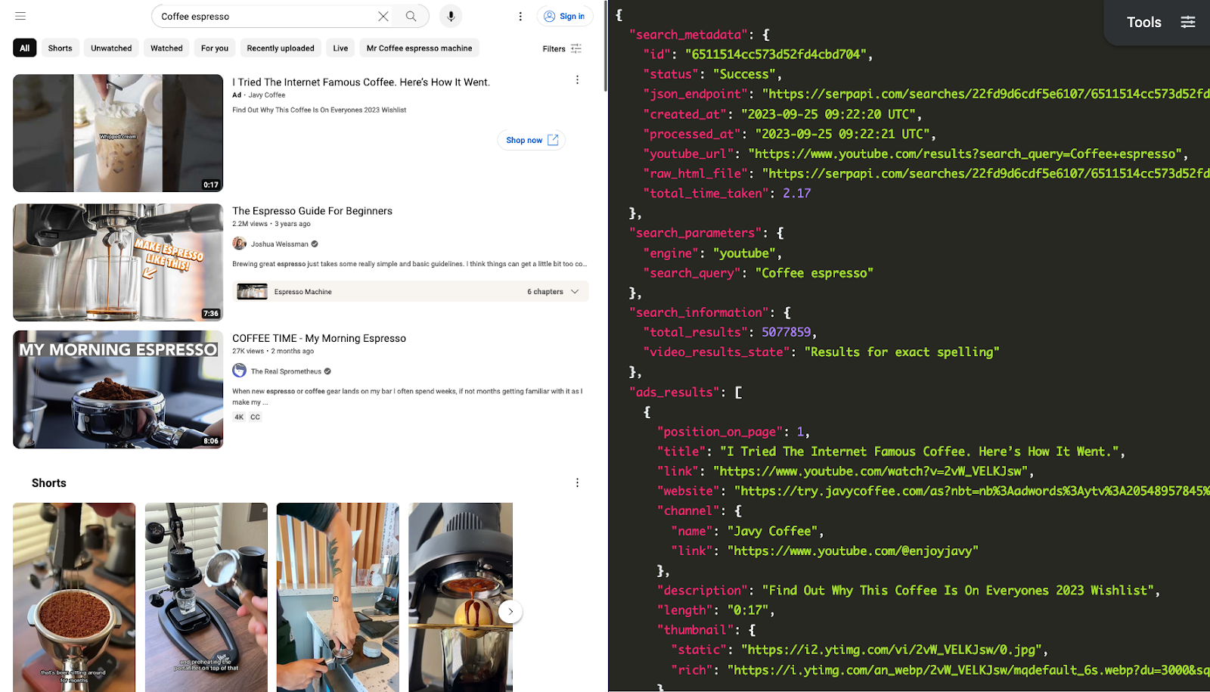Viewport: 1210px width, 692px height.
Task: Click the verified badge beside Joshua Weissman
Action: coord(315,244)
